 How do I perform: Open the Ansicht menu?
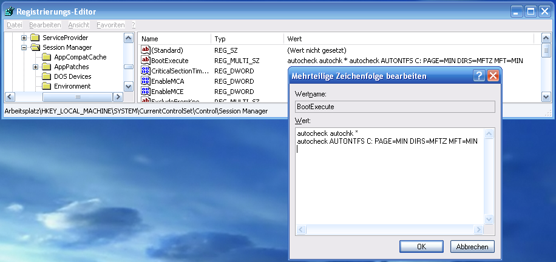point(79,25)
